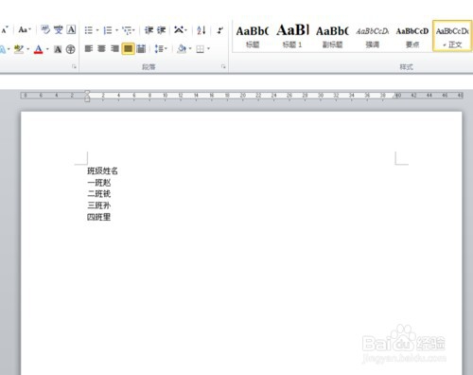Open the Paragraph dialog launcher
Viewport: 473px width, 375px height.
pyautogui.click(x=223, y=66)
